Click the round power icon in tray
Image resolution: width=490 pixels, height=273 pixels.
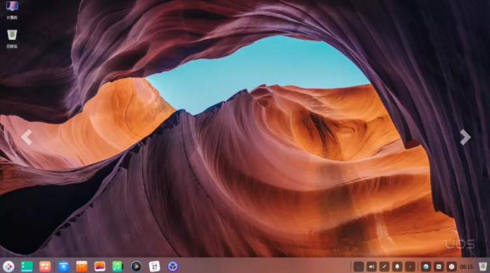(x=452, y=266)
